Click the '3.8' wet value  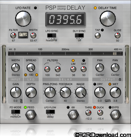pos(115,101)
